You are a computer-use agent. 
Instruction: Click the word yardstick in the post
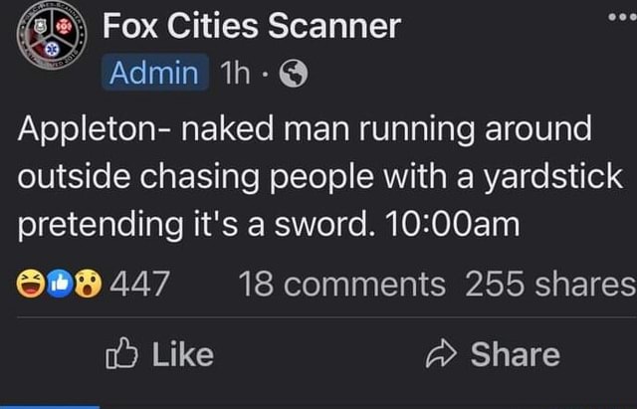click(x=552, y=179)
